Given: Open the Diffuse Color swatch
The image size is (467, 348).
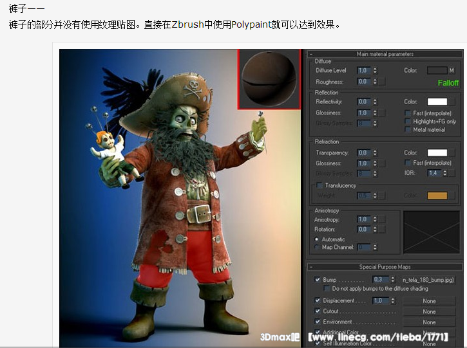Looking at the screenshot, I should pos(437,71).
